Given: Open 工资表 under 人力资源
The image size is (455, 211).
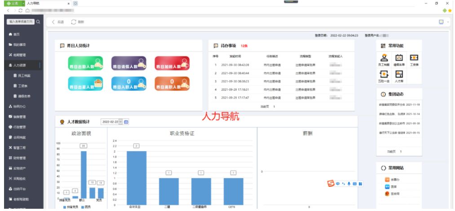Looking at the screenshot, I should tap(21, 86).
